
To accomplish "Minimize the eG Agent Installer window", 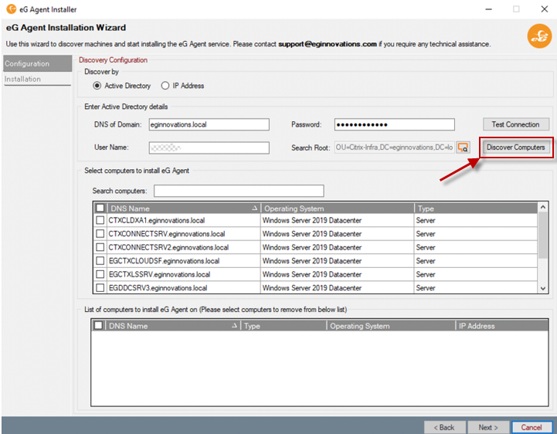I will [489, 8].
